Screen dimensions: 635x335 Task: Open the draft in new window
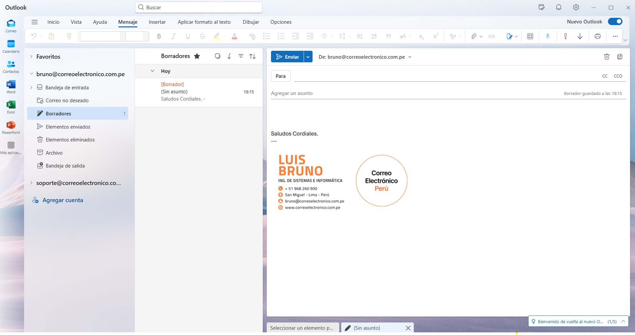pos(620,57)
